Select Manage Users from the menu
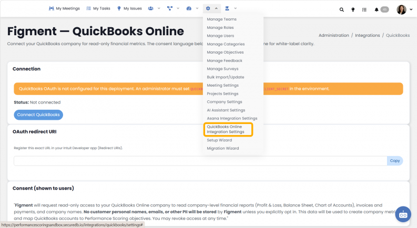Image resolution: width=417 pixels, height=228 pixels. click(x=220, y=36)
